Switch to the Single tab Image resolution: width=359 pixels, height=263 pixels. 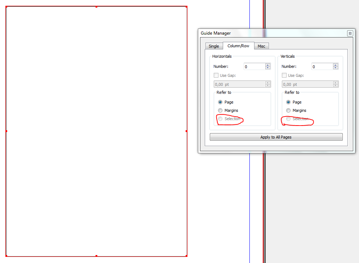pyautogui.click(x=214, y=46)
